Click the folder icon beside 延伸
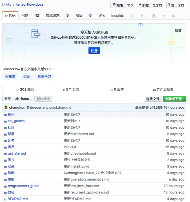Viewport: 190px width, 202px height. tap(5, 141)
